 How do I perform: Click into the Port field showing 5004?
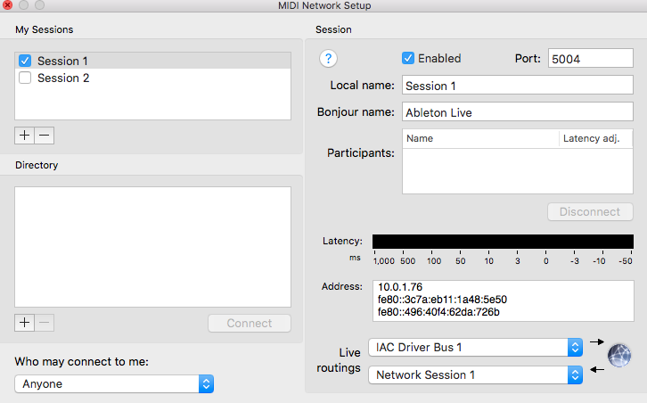[x=591, y=58]
